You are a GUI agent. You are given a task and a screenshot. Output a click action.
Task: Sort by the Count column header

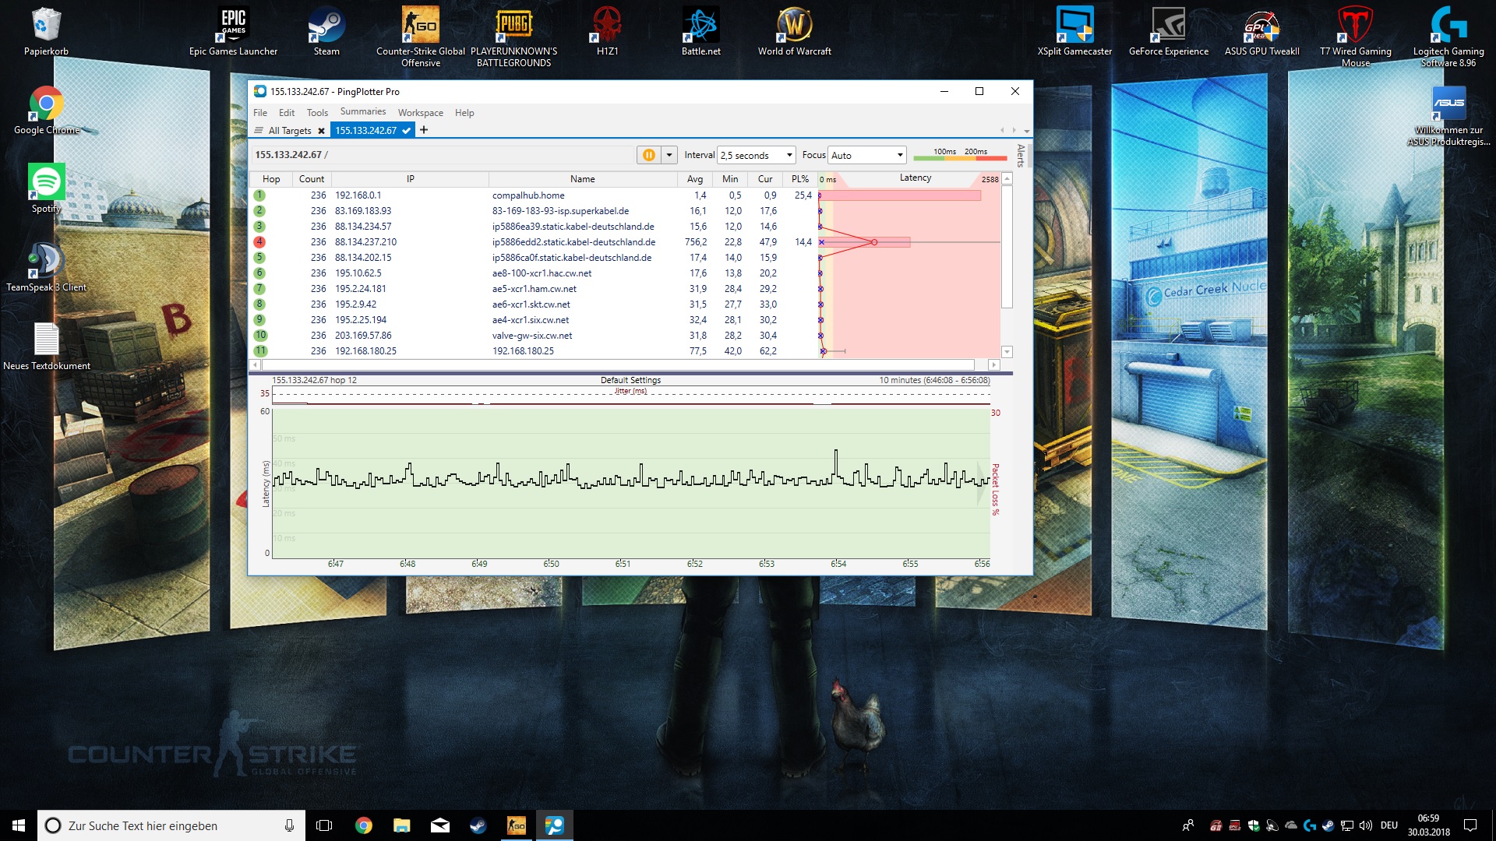pyautogui.click(x=312, y=179)
